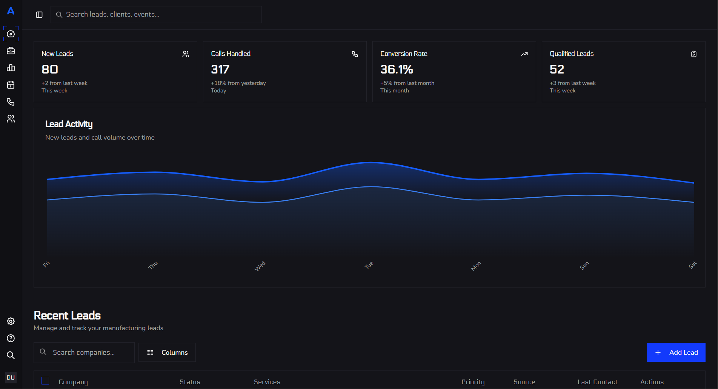Viewport: 718px width, 389px height.
Task: Click the clipboard icon on Qualified Leads card
Action: click(693, 54)
